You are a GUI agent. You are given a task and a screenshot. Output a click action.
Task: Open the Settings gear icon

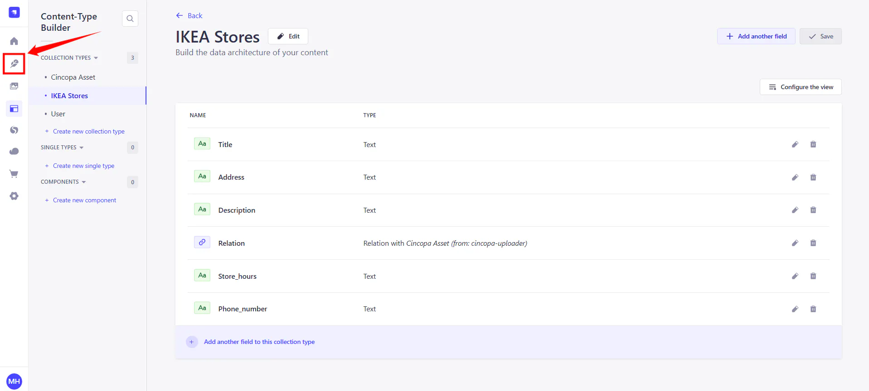pyautogui.click(x=14, y=196)
